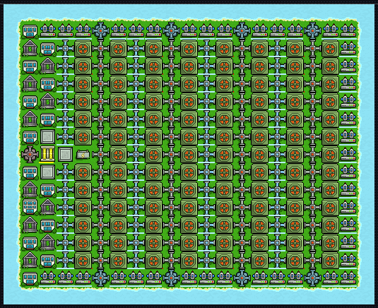Select the bank directly below the top-left corner office
Viewport: 378px width, 308px height.
tap(30, 48)
